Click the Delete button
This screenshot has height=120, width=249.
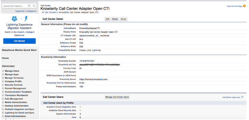click(115, 19)
